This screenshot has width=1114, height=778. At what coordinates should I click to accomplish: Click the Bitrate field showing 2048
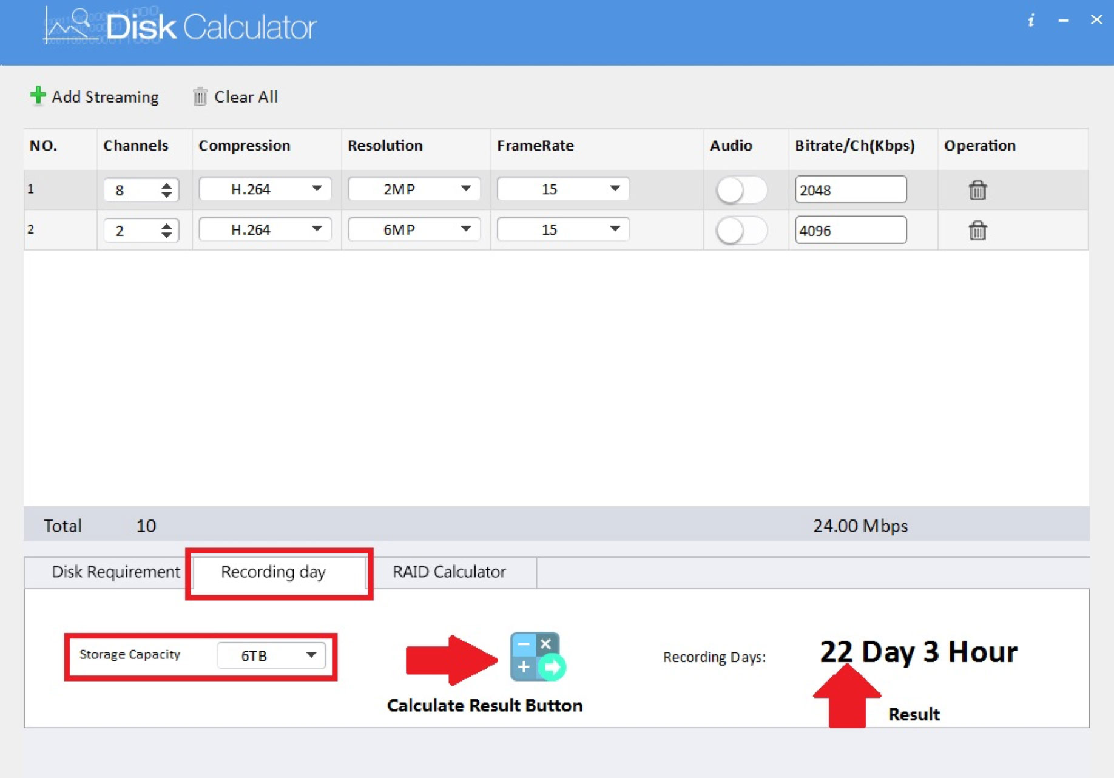click(850, 190)
